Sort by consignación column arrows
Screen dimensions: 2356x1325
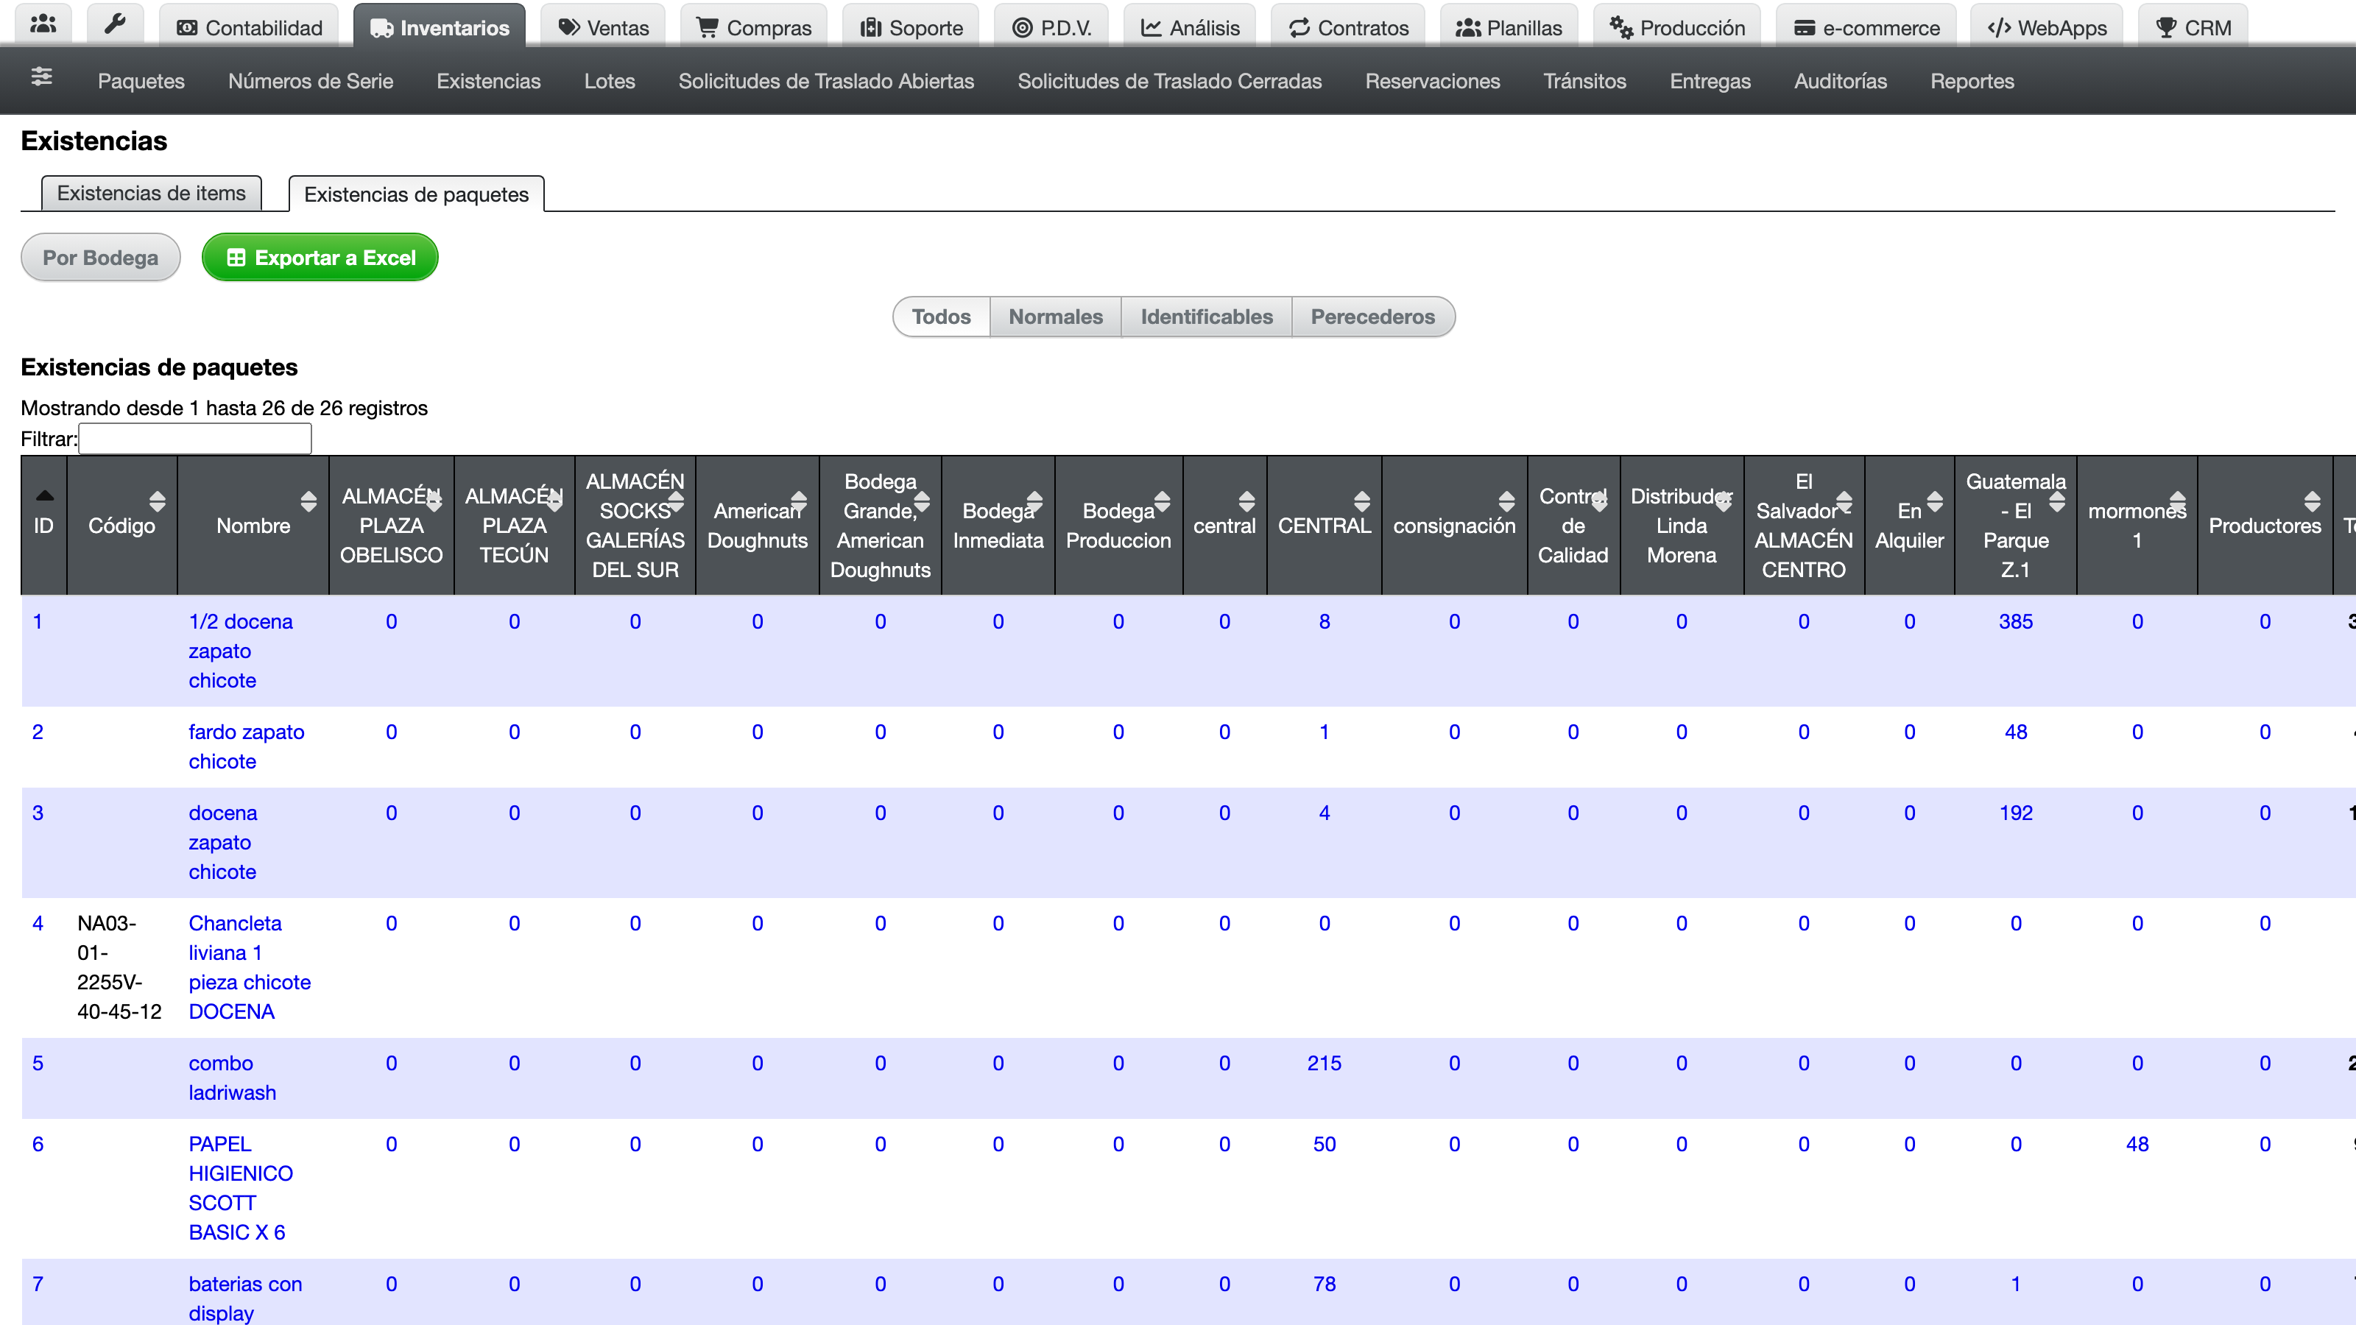tap(1506, 501)
